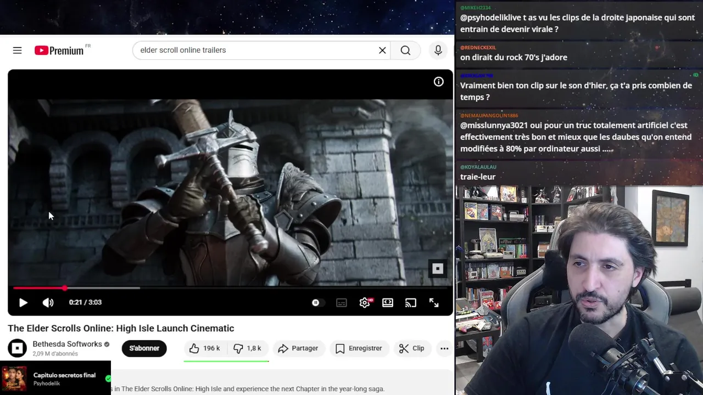Expand the video description text
The width and height of the screenshot is (703, 395).
tap(247, 389)
